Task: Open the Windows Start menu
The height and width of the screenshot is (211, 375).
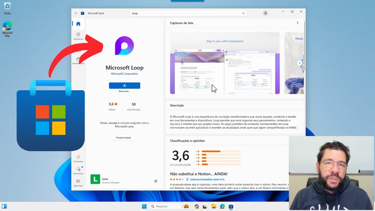Action: 144,206
